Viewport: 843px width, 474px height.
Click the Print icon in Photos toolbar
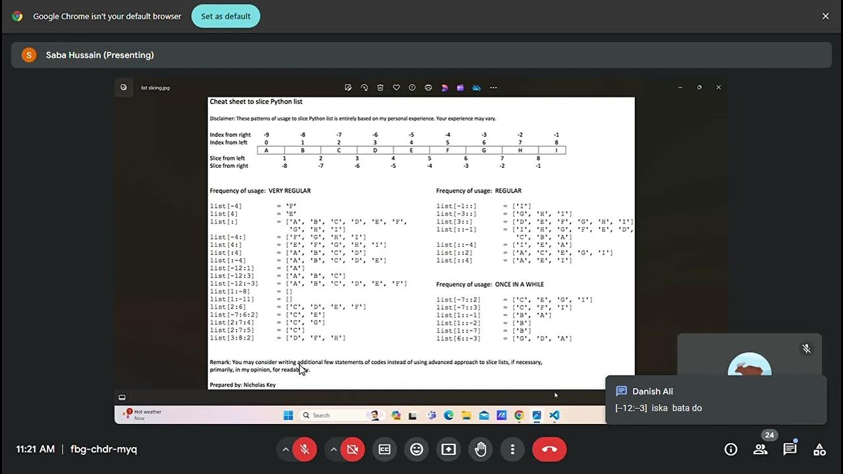(428, 88)
